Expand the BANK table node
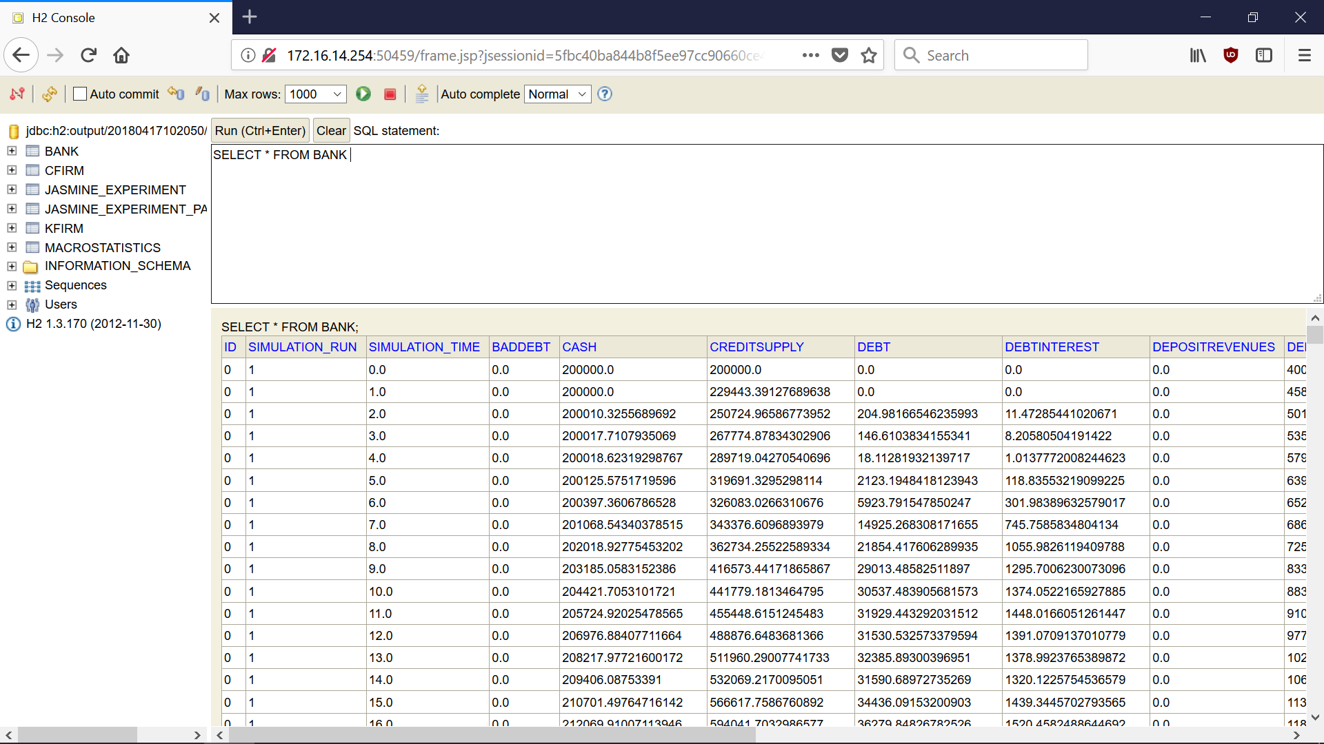 (12, 151)
